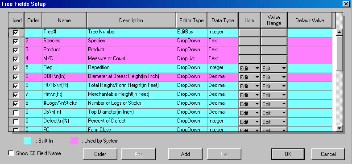352x164 pixels.
Task: Enable Used checkbox for Defect\n(%) row
Action: point(16,122)
